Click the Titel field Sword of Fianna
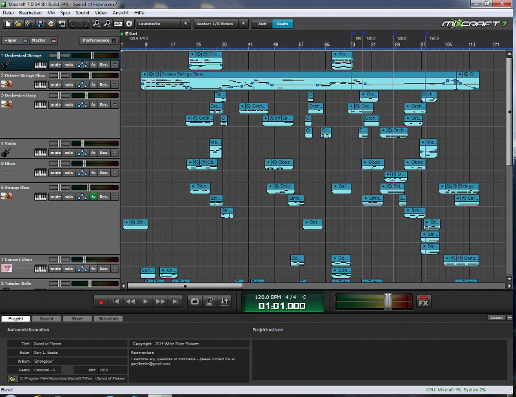Screen dimensions: 516x397 (x=79, y=344)
